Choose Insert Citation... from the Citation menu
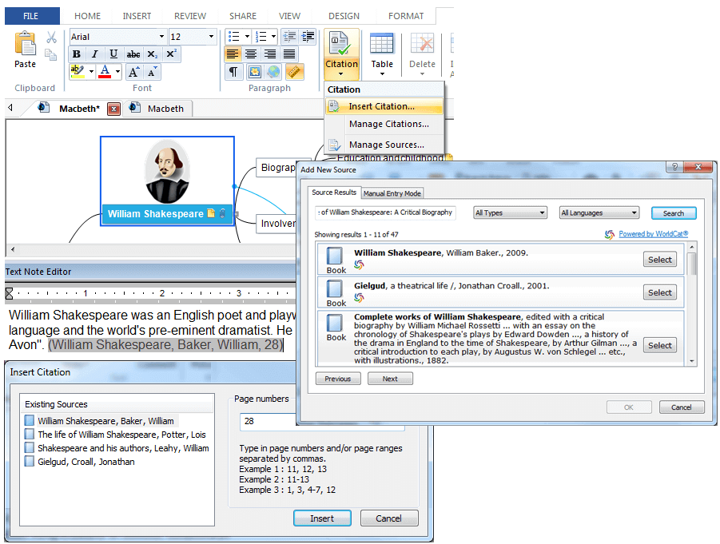720x544 pixels. click(384, 106)
